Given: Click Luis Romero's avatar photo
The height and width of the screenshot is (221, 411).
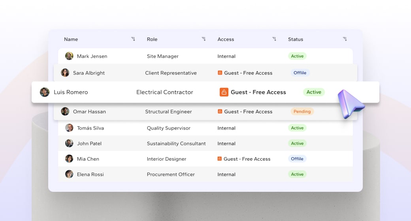Looking at the screenshot, I should [x=45, y=92].
